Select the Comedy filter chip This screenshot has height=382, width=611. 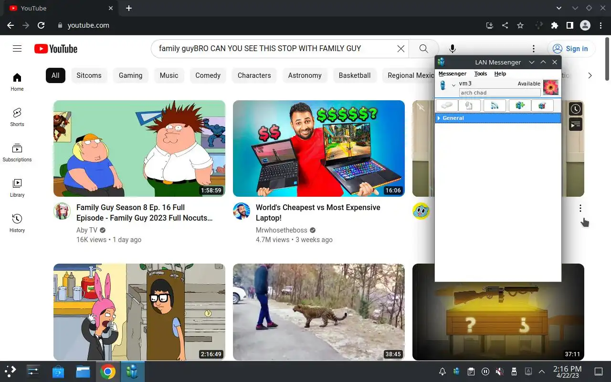tap(208, 75)
